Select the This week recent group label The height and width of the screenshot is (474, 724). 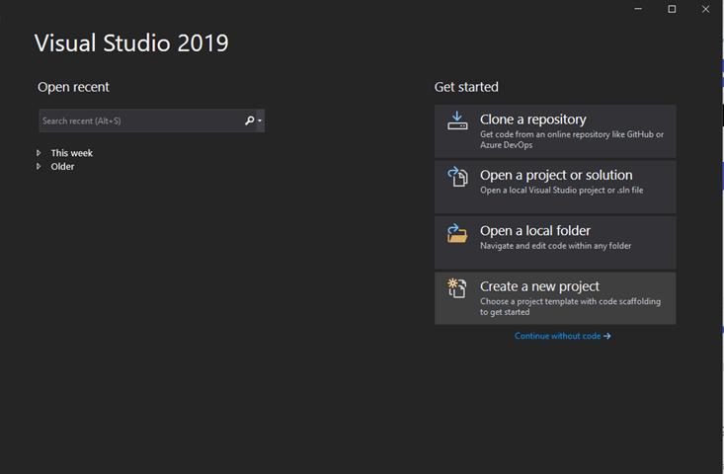(71, 153)
